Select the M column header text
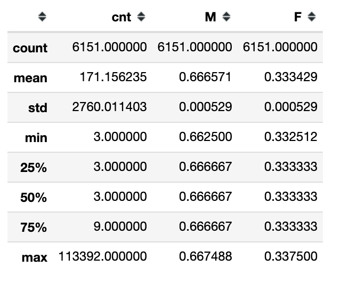Image resolution: width=341 pixels, height=282 pixels. click(210, 18)
